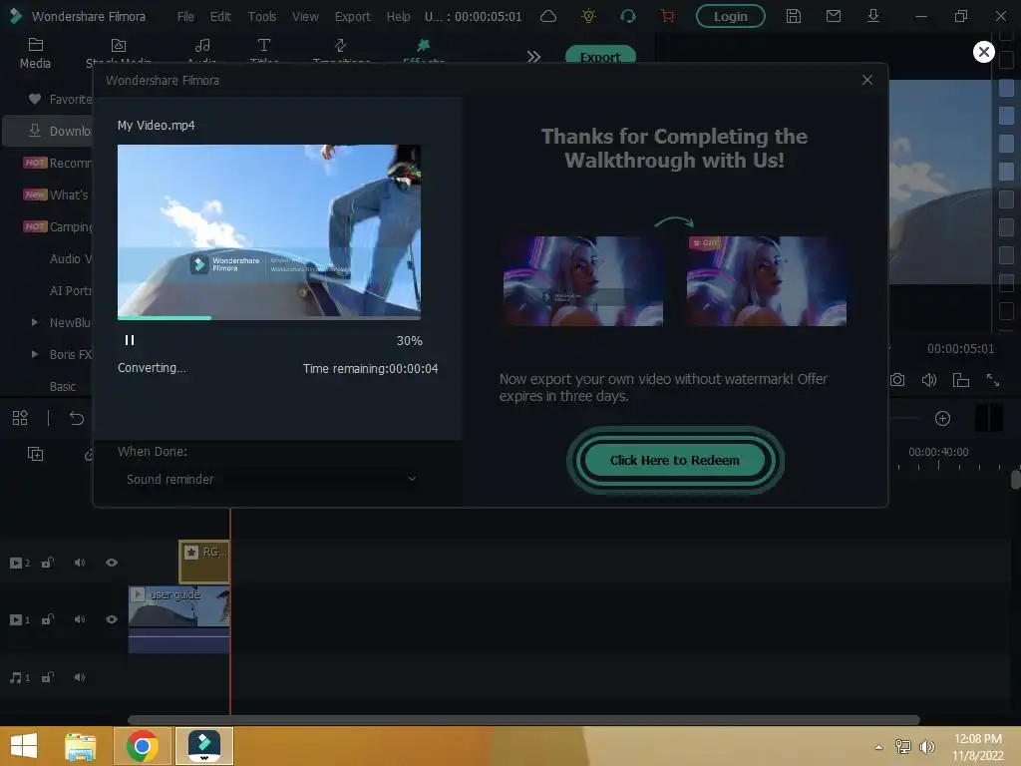1021x766 pixels.
Task: Click the timeline zoom-in plus icon
Action: 942,418
